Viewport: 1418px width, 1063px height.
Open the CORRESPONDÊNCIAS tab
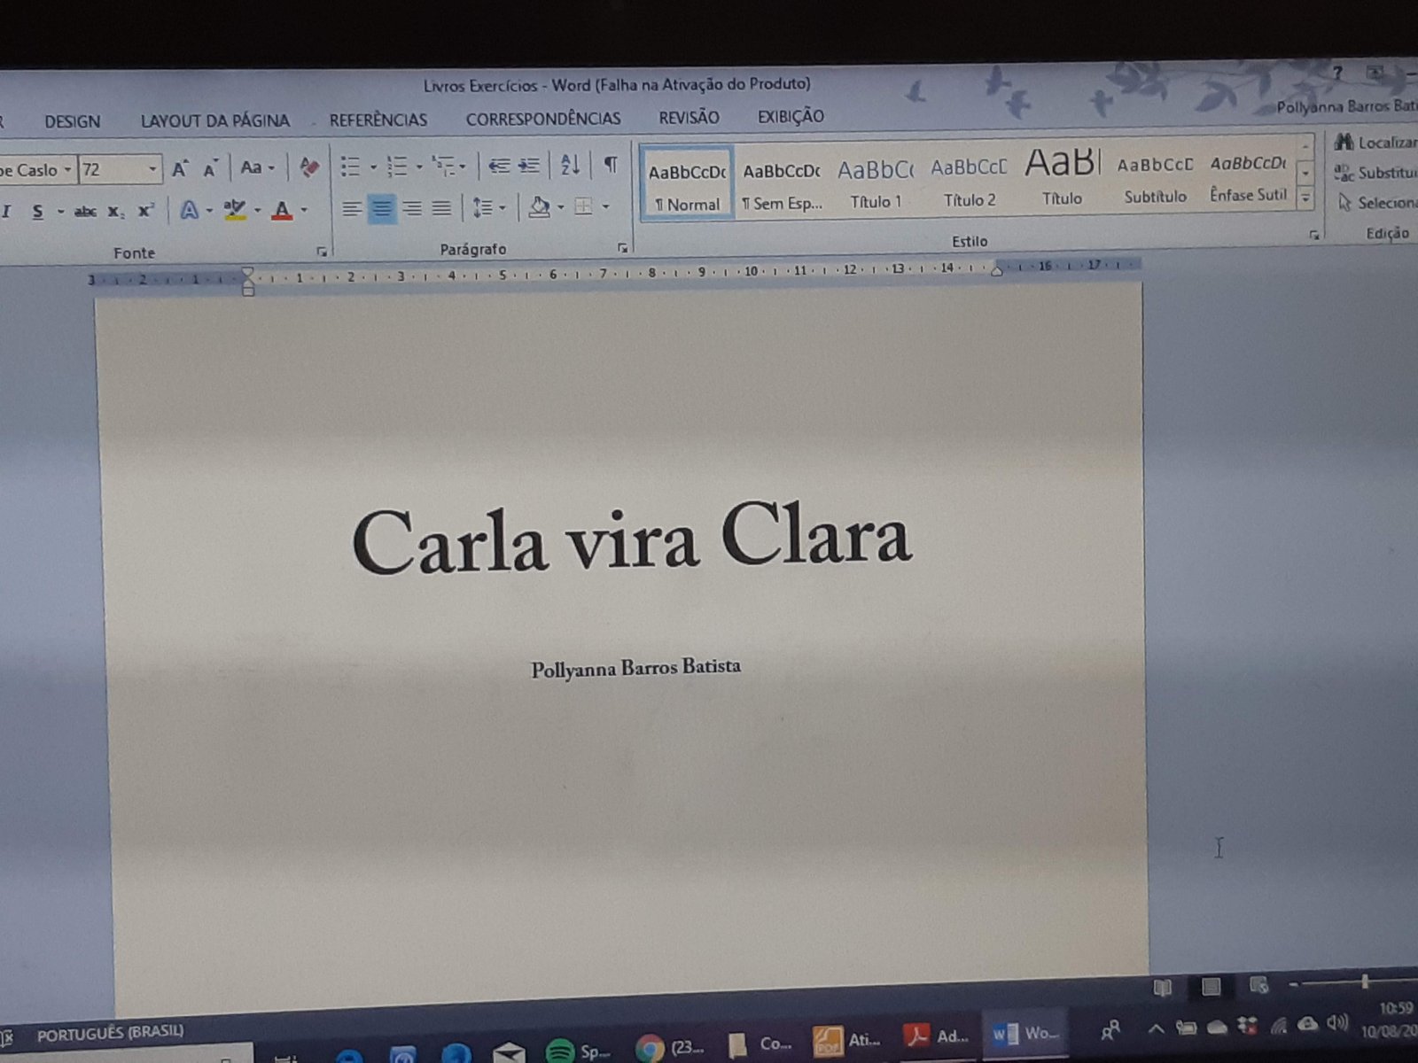coord(543,119)
